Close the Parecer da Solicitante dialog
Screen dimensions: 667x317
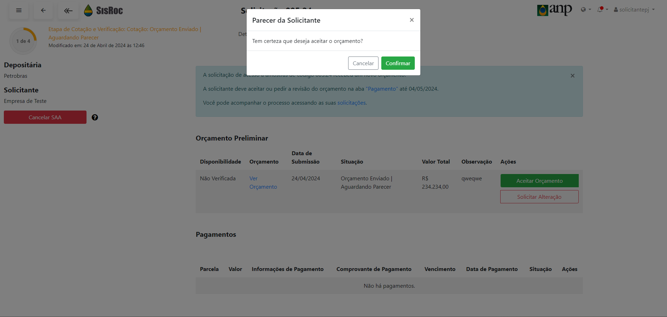(412, 20)
